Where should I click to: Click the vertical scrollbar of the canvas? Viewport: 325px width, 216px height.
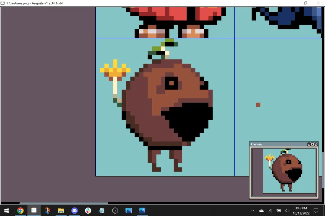click(x=323, y=170)
